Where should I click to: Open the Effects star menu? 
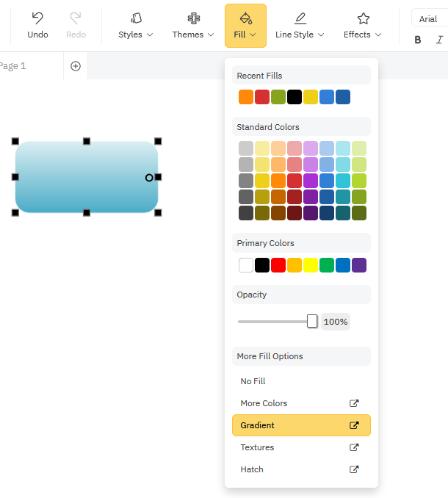pyautogui.click(x=363, y=26)
